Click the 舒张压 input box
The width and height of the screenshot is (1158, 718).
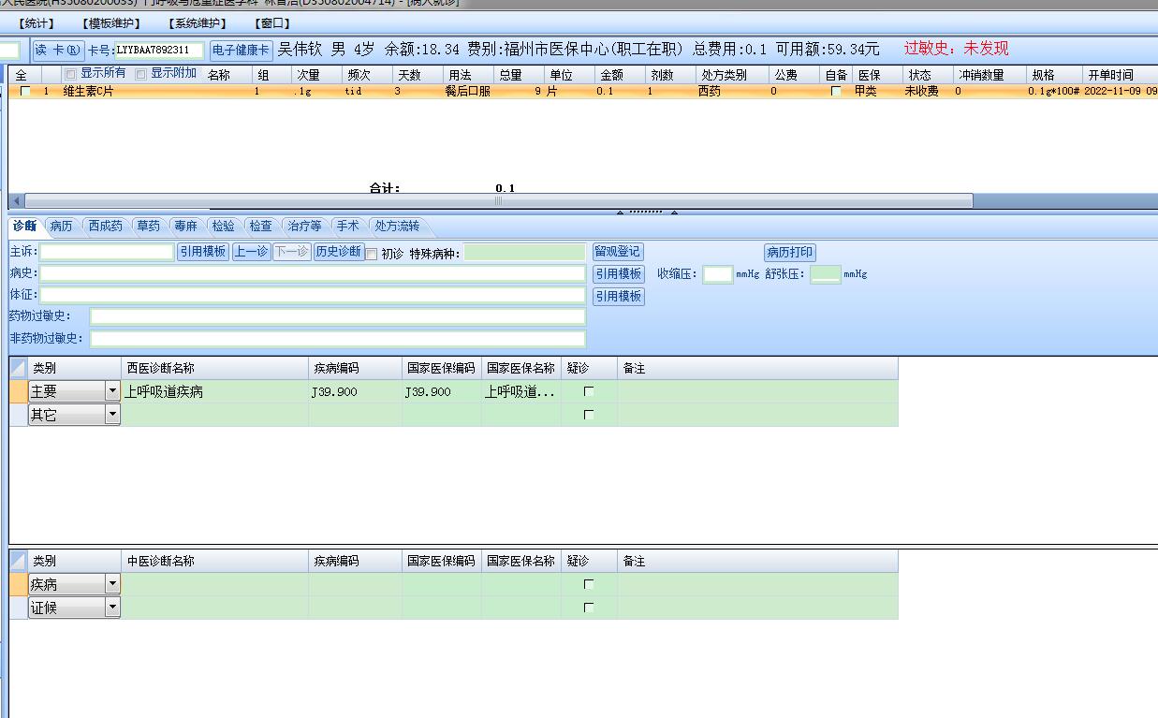pyautogui.click(x=826, y=274)
